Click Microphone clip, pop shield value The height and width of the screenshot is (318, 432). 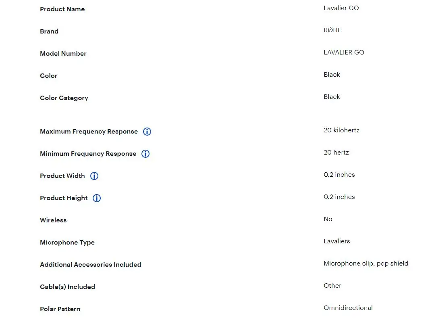(366, 264)
